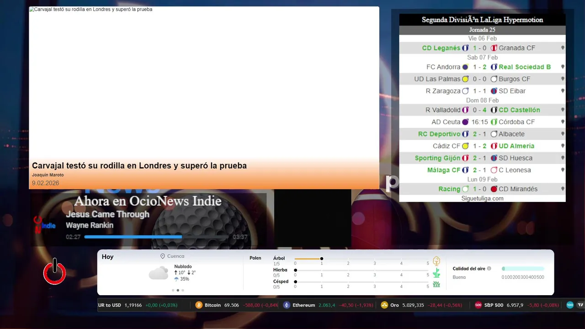Click the Césped grass pollen icon
This screenshot has width=585, height=329.
pos(436,284)
